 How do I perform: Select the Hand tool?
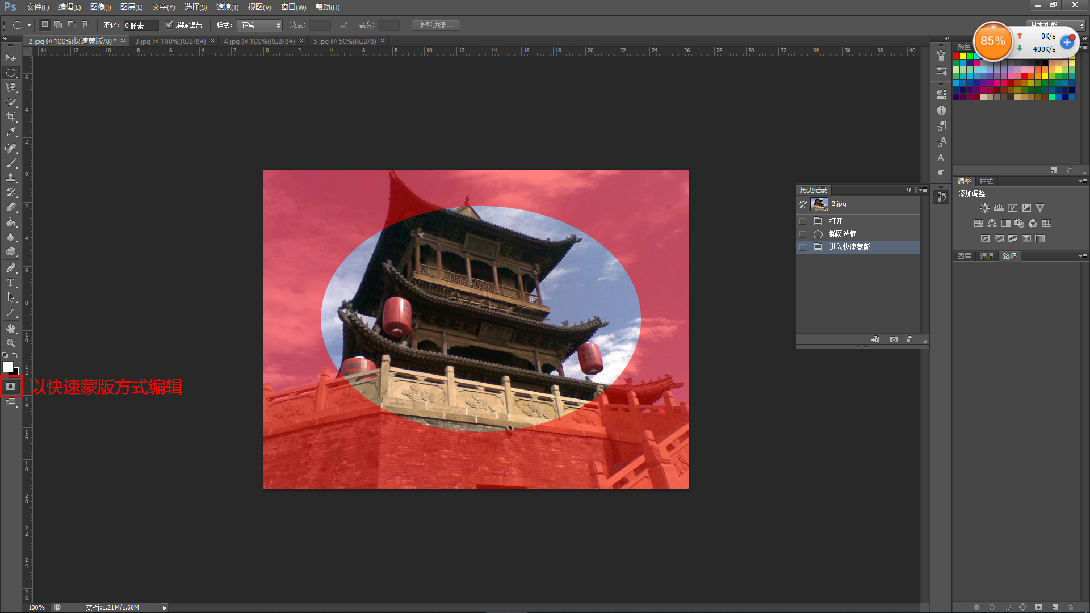point(11,329)
